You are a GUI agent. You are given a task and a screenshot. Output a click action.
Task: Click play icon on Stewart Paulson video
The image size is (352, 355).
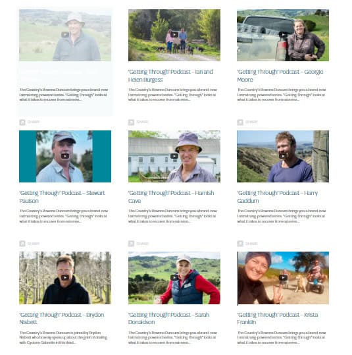click(x=65, y=156)
